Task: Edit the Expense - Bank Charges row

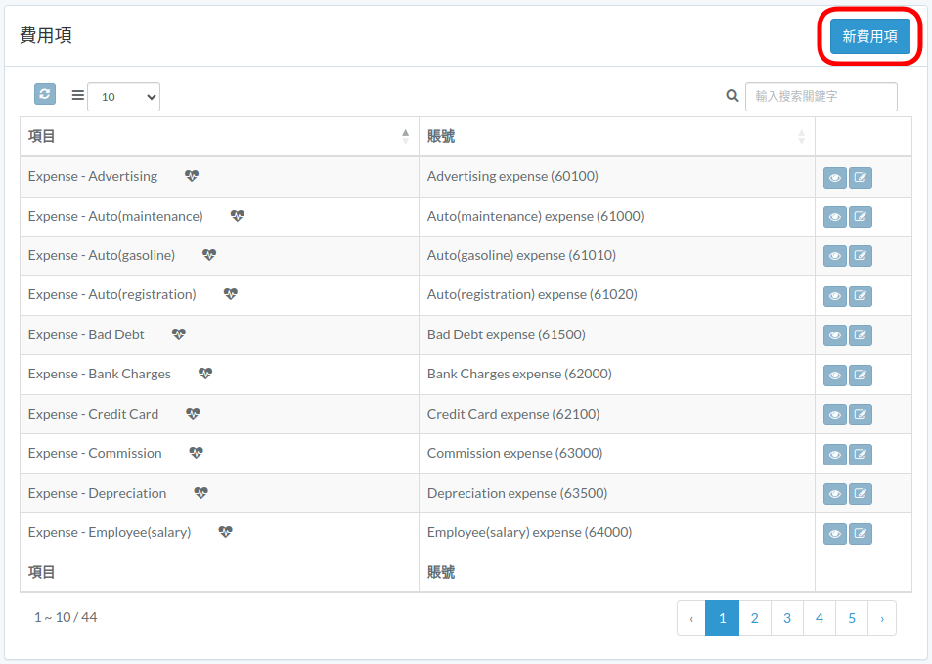Action: 860,376
